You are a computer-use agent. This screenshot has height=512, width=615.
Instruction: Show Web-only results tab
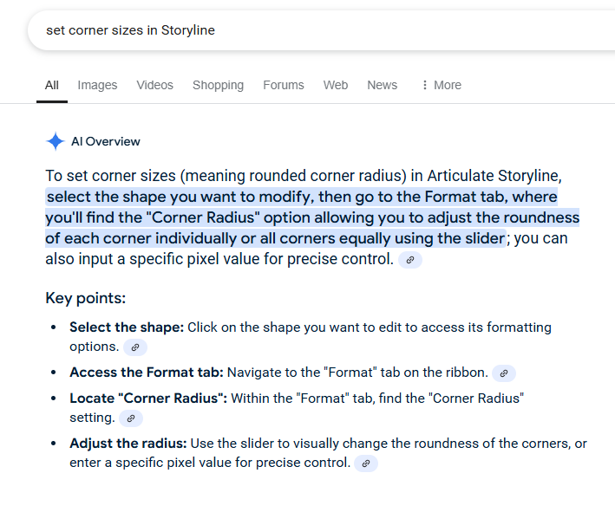[x=336, y=85]
